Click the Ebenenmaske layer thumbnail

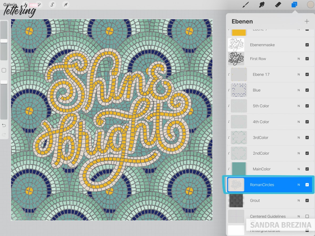[236, 45]
